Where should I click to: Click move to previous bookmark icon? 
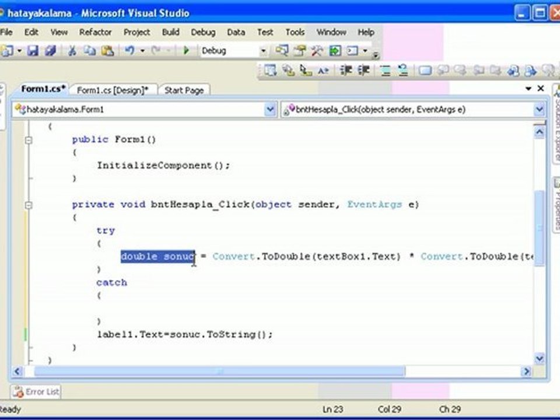click(443, 71)
